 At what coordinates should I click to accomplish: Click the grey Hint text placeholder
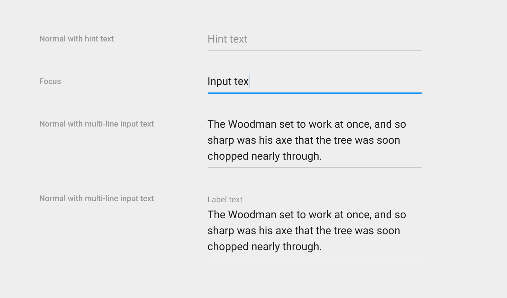click(x=227, y=39)
